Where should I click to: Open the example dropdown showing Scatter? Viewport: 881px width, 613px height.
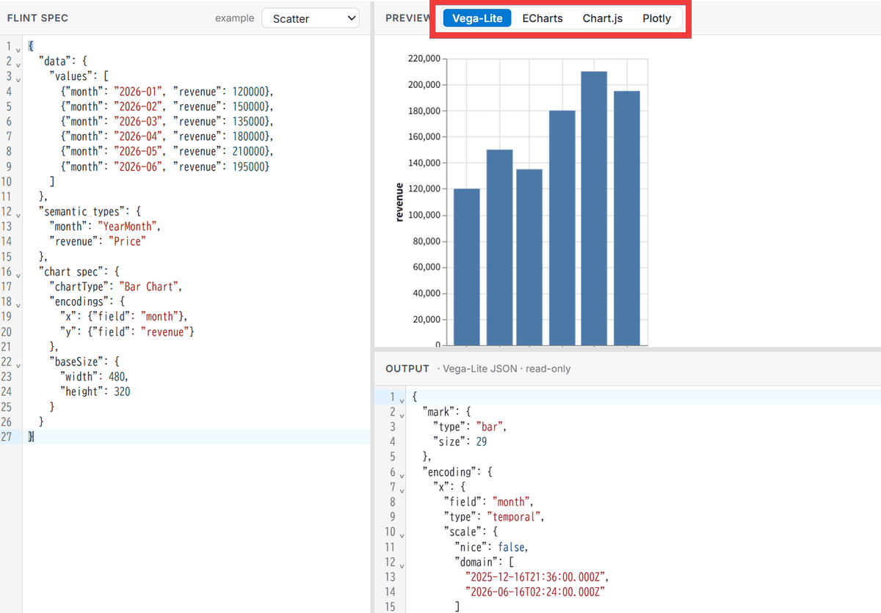[x=311, y=18]
